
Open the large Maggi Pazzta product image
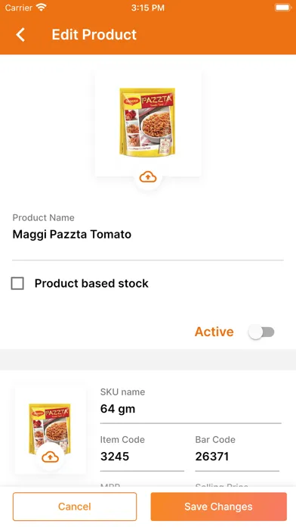click(147, 122)
